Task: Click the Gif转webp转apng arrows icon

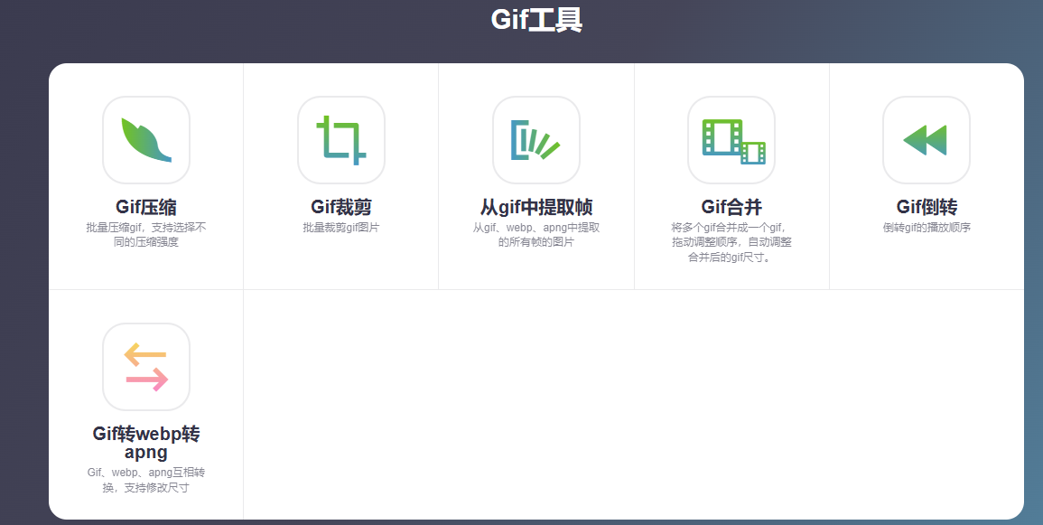Action: click(x=146, y=366)
